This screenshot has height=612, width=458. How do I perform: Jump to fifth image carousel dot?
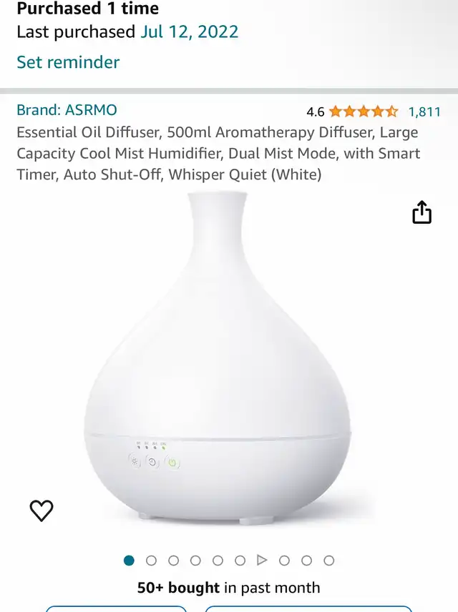(x=218, y=561)
